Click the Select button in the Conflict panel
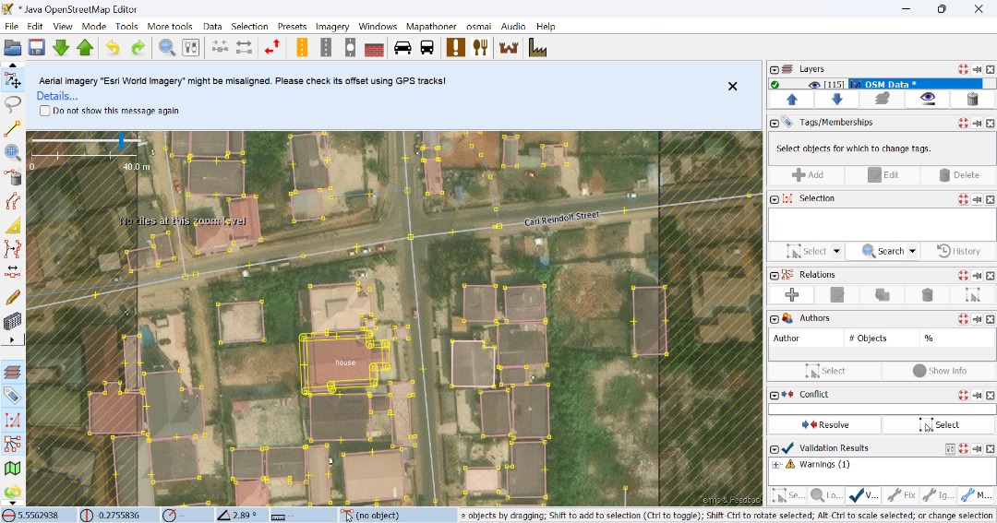Screen dimensions: 997x523 click(939, 424)
